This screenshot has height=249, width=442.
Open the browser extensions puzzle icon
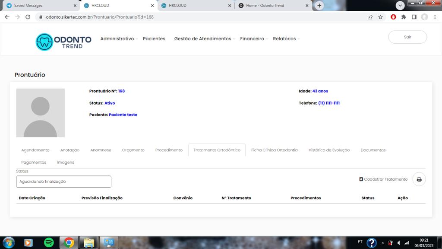point(404,17)
